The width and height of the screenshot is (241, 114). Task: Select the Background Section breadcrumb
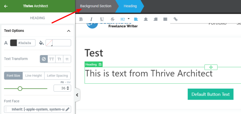[96, 6]
